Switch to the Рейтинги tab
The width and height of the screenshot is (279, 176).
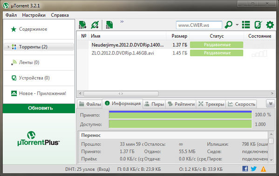tap(181, 104)
